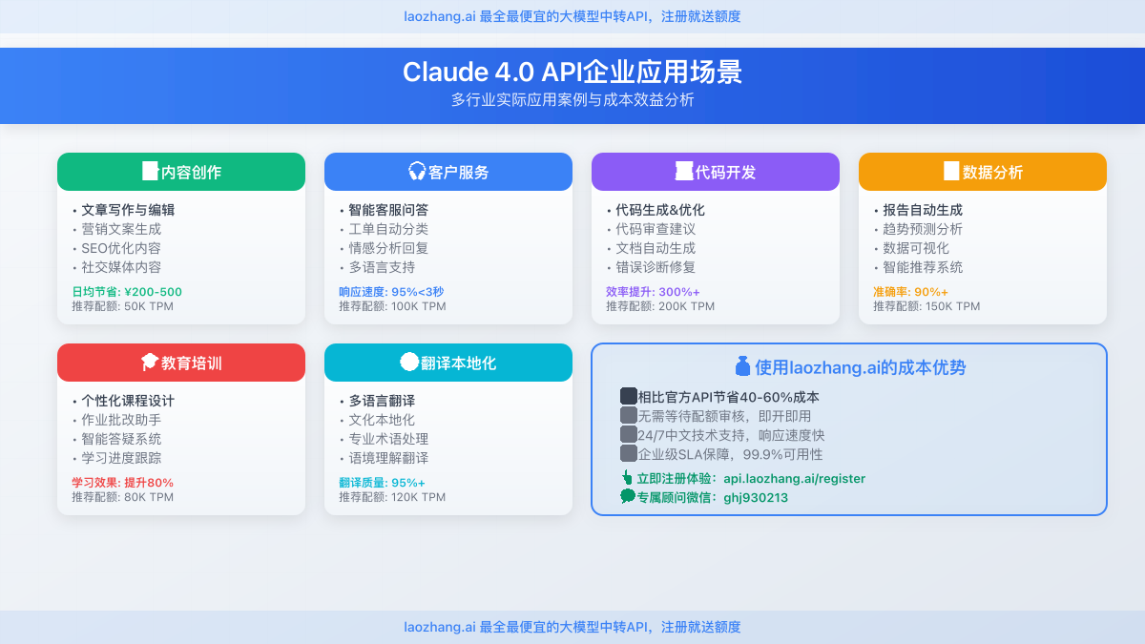Select the 智能客服问答 bullet
The height and width of the screenshot is (644, 1145).
pos(384,210)
